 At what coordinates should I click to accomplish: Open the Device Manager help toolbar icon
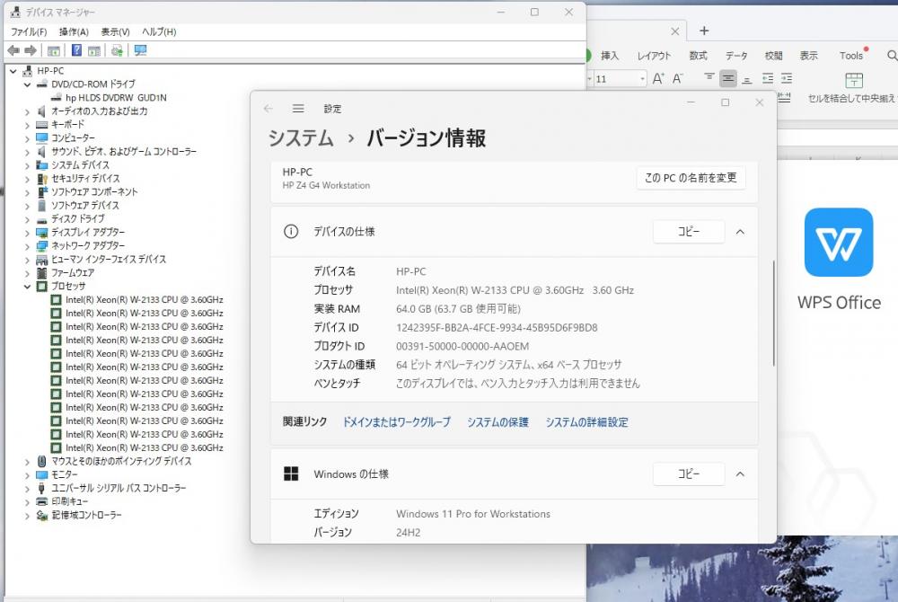[x=76, y=50]
